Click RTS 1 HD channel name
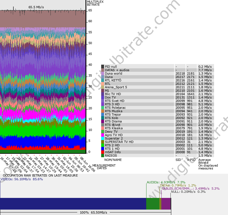The height and width of the screenshot is (215, 228). (x=112, y=149)
